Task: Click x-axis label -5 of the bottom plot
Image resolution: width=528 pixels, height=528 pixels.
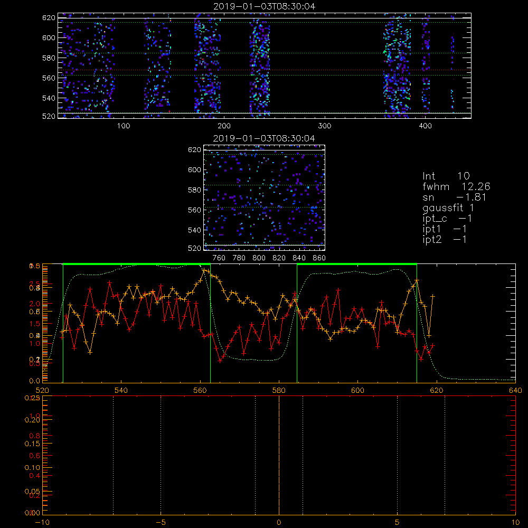Action: coord(161,523)
